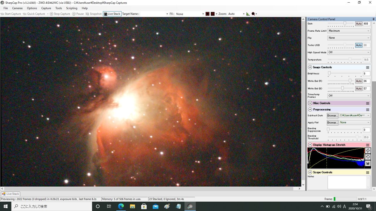
Task: Open the Preprocessing hamburger menu
Action: [367, 110]
